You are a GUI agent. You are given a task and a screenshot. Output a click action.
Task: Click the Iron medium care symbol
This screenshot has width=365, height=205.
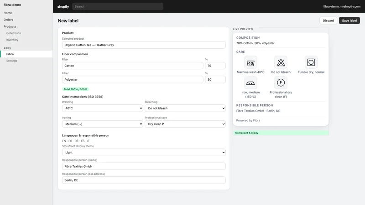[250, 83]
